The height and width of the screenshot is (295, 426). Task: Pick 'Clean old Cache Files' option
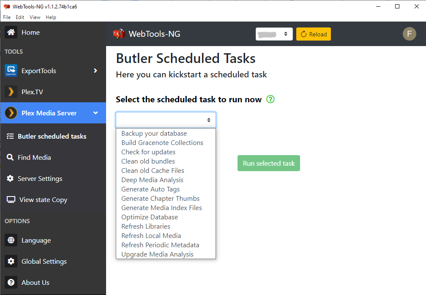click(166, 171)
